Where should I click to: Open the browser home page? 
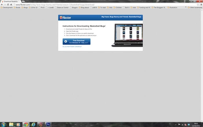pyautogui.click(x=11, y=5)
